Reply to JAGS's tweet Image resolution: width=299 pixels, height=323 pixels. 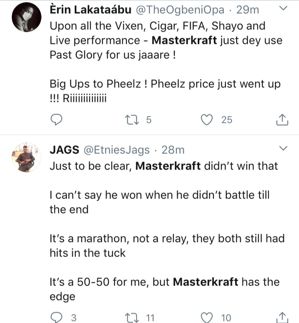56,317
